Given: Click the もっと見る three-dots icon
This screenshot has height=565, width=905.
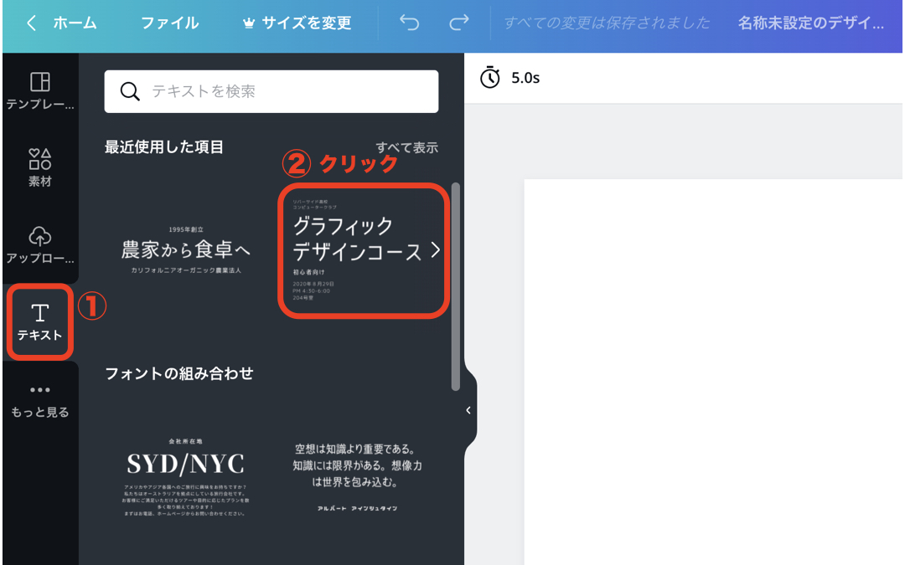Looking at the screenshot, I should pyautogui.click(x=39, y=390).
